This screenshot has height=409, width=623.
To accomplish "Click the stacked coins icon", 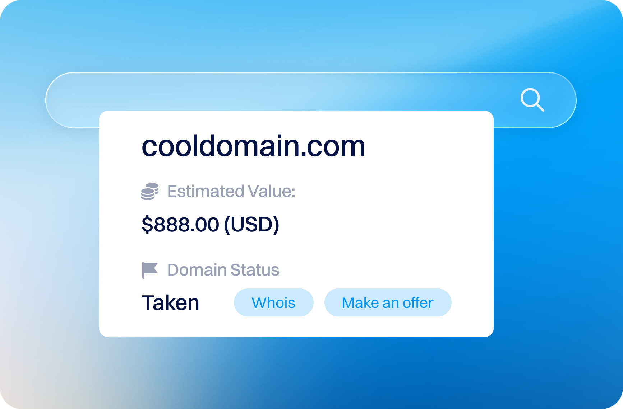I will click(x=150, y=191).
